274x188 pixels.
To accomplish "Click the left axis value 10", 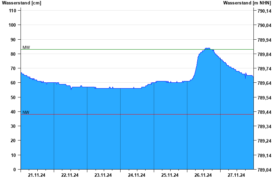I will click(x=13, y=155).
